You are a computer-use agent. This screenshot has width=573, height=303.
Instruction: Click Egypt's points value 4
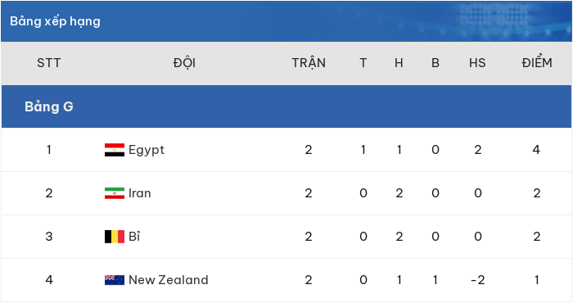536,150
